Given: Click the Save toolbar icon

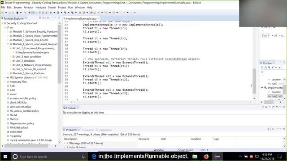Looking at the screenshot, I should coord(10,13).
